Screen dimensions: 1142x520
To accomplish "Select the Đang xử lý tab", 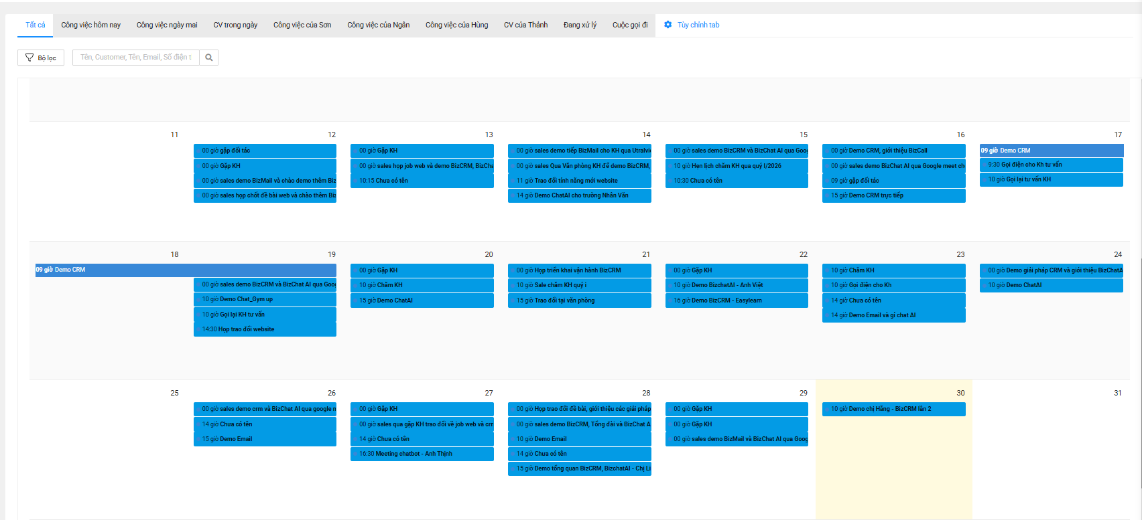I will (580, 25).
